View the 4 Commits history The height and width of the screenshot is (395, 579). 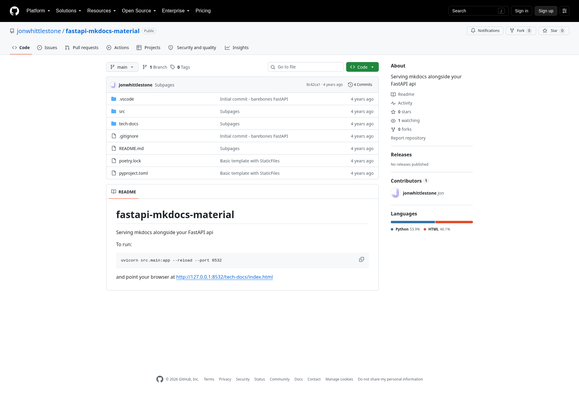click(x=360, y=85)
